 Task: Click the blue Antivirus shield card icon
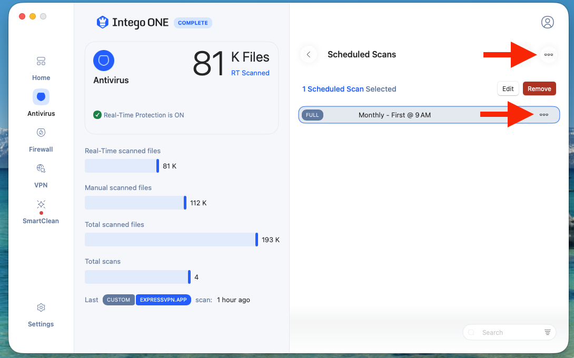(104, 61)
